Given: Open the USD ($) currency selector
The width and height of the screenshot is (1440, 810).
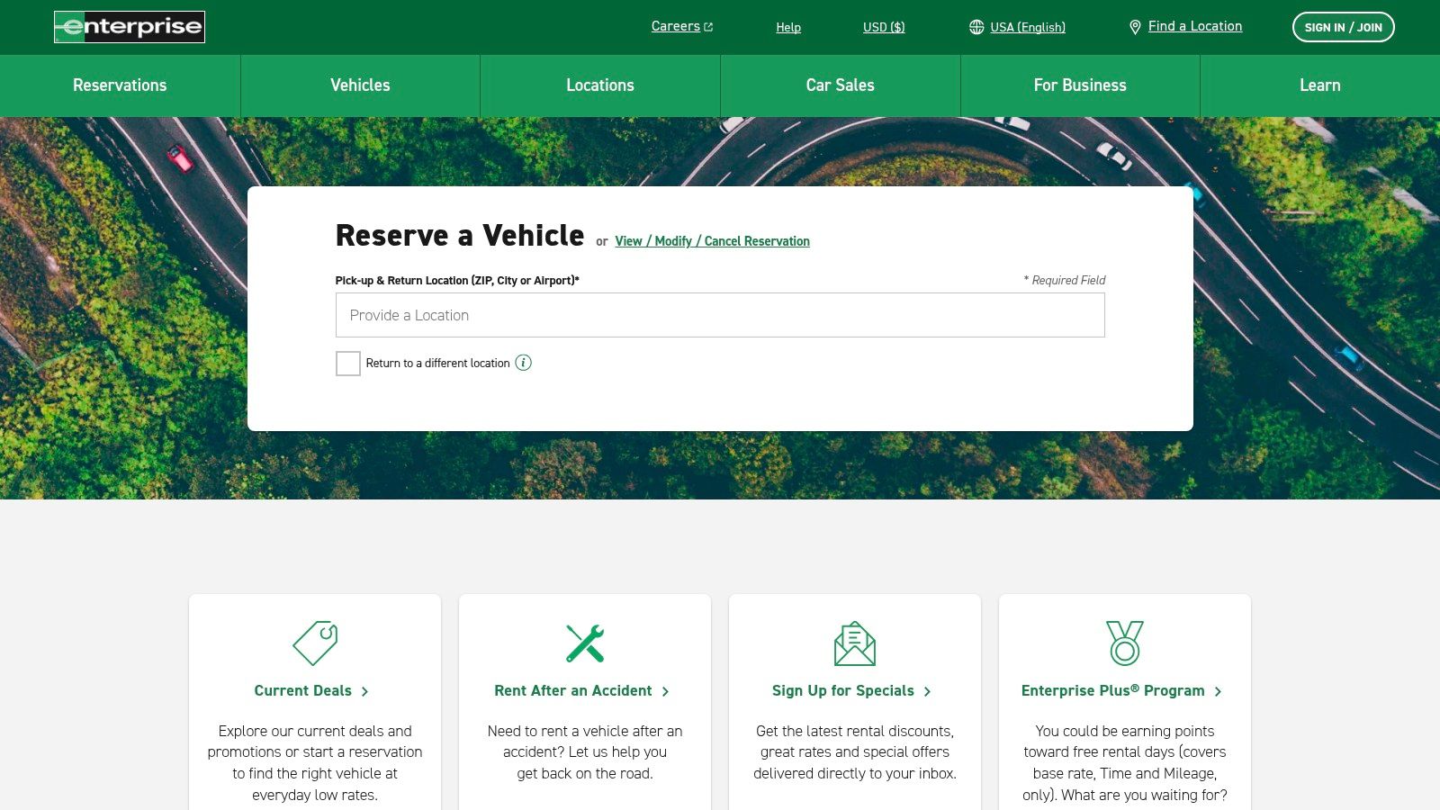Looking at the screenshot, I should coord(884,27).
